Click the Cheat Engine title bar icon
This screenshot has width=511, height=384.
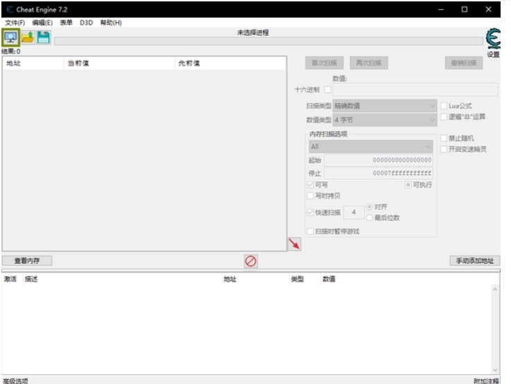pos(10,10)
